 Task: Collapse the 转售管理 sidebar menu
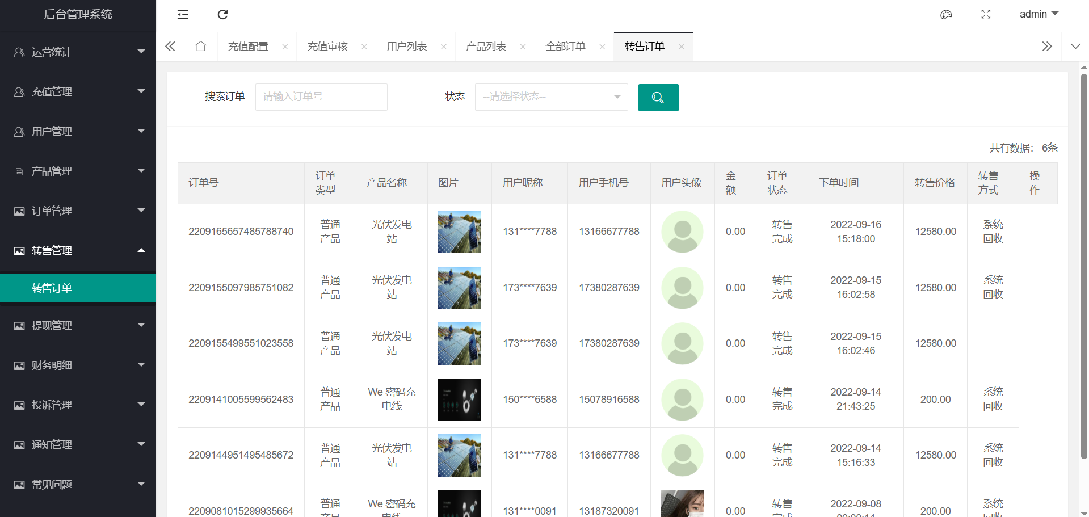[x=78, y=251]
